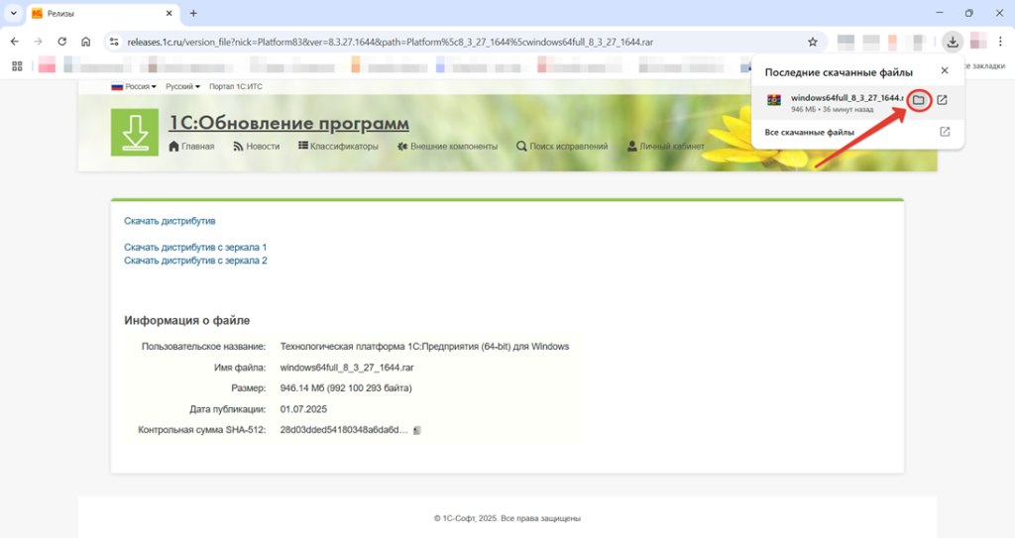Select the publication date 01.07.2025
1015x538 pixels.
[303, 409]
